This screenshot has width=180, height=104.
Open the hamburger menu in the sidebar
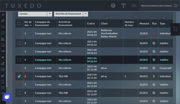click(x=3, y=15)
